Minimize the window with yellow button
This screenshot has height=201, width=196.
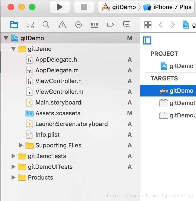point(21,7)
